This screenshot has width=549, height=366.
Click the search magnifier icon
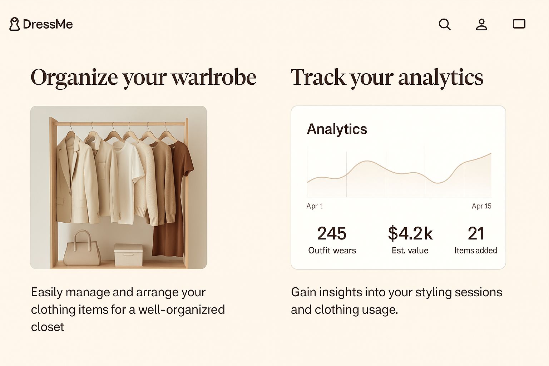pos(445,24)
